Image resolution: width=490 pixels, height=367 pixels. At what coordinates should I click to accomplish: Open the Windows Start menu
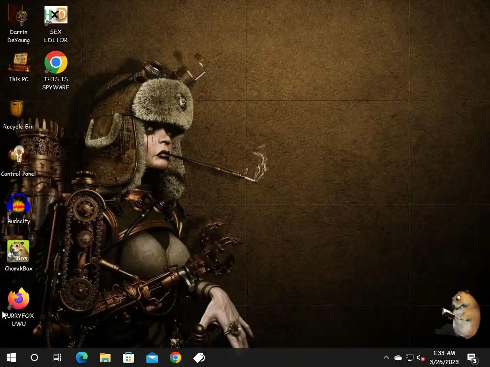tap(11, 357)
